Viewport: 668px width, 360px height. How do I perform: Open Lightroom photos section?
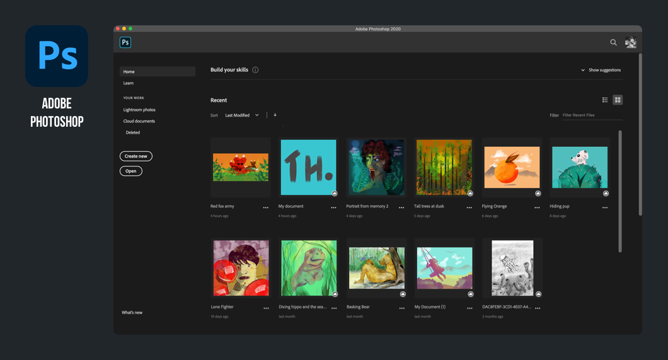139,110
